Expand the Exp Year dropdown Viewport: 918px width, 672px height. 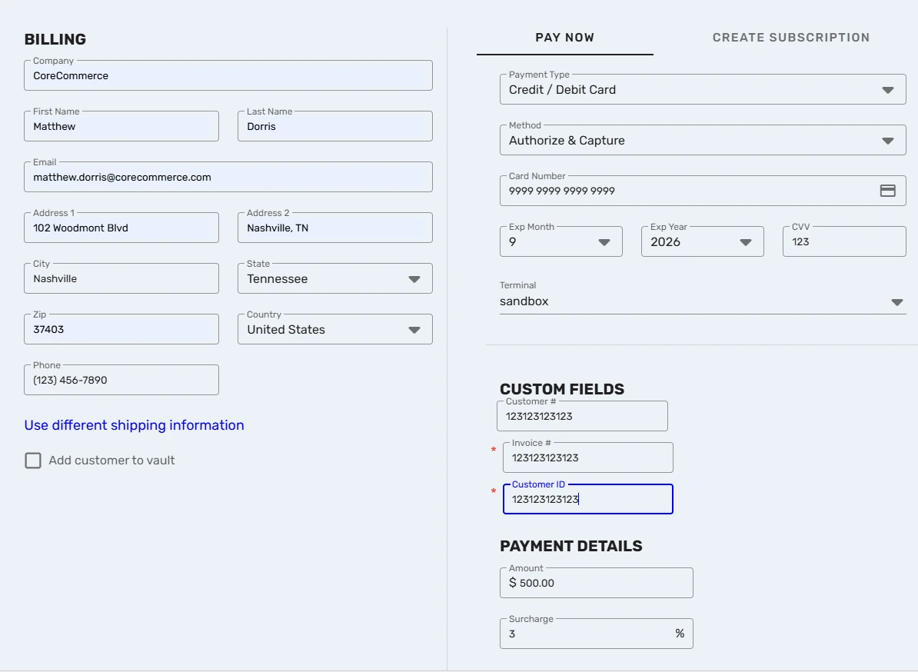point(703,241)
